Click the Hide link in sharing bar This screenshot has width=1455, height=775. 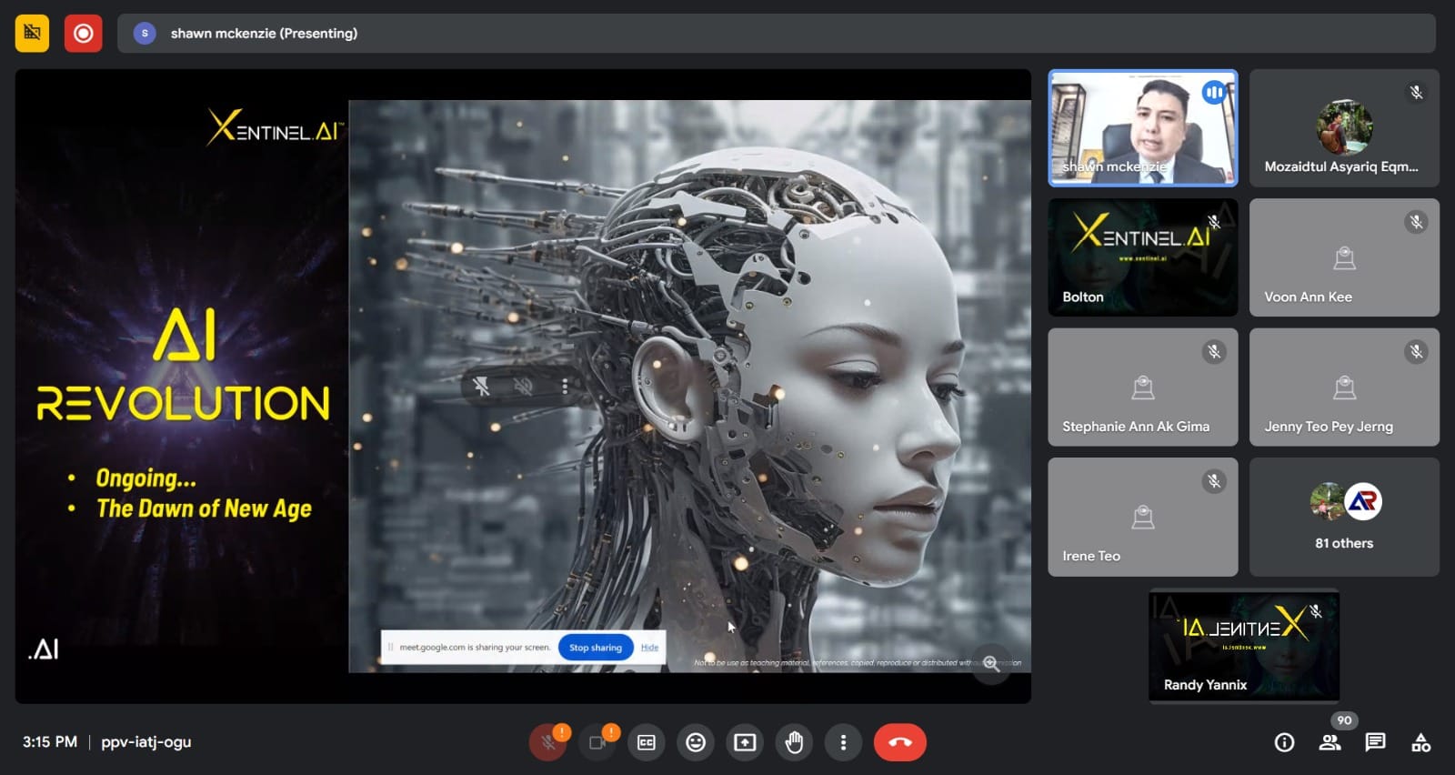pyautogui.click(x=649, y=648)
